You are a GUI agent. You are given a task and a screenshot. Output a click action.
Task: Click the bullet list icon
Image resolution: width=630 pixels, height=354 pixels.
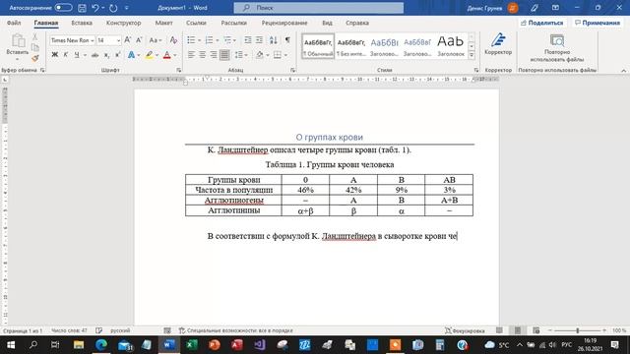point(191,40)
